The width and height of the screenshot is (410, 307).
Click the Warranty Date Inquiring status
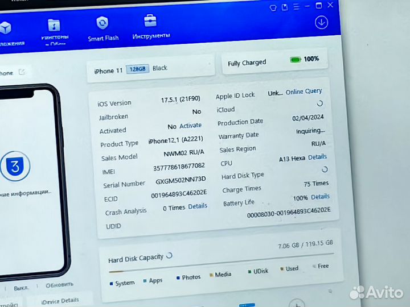pyautogui.click(x=310, y=131)
